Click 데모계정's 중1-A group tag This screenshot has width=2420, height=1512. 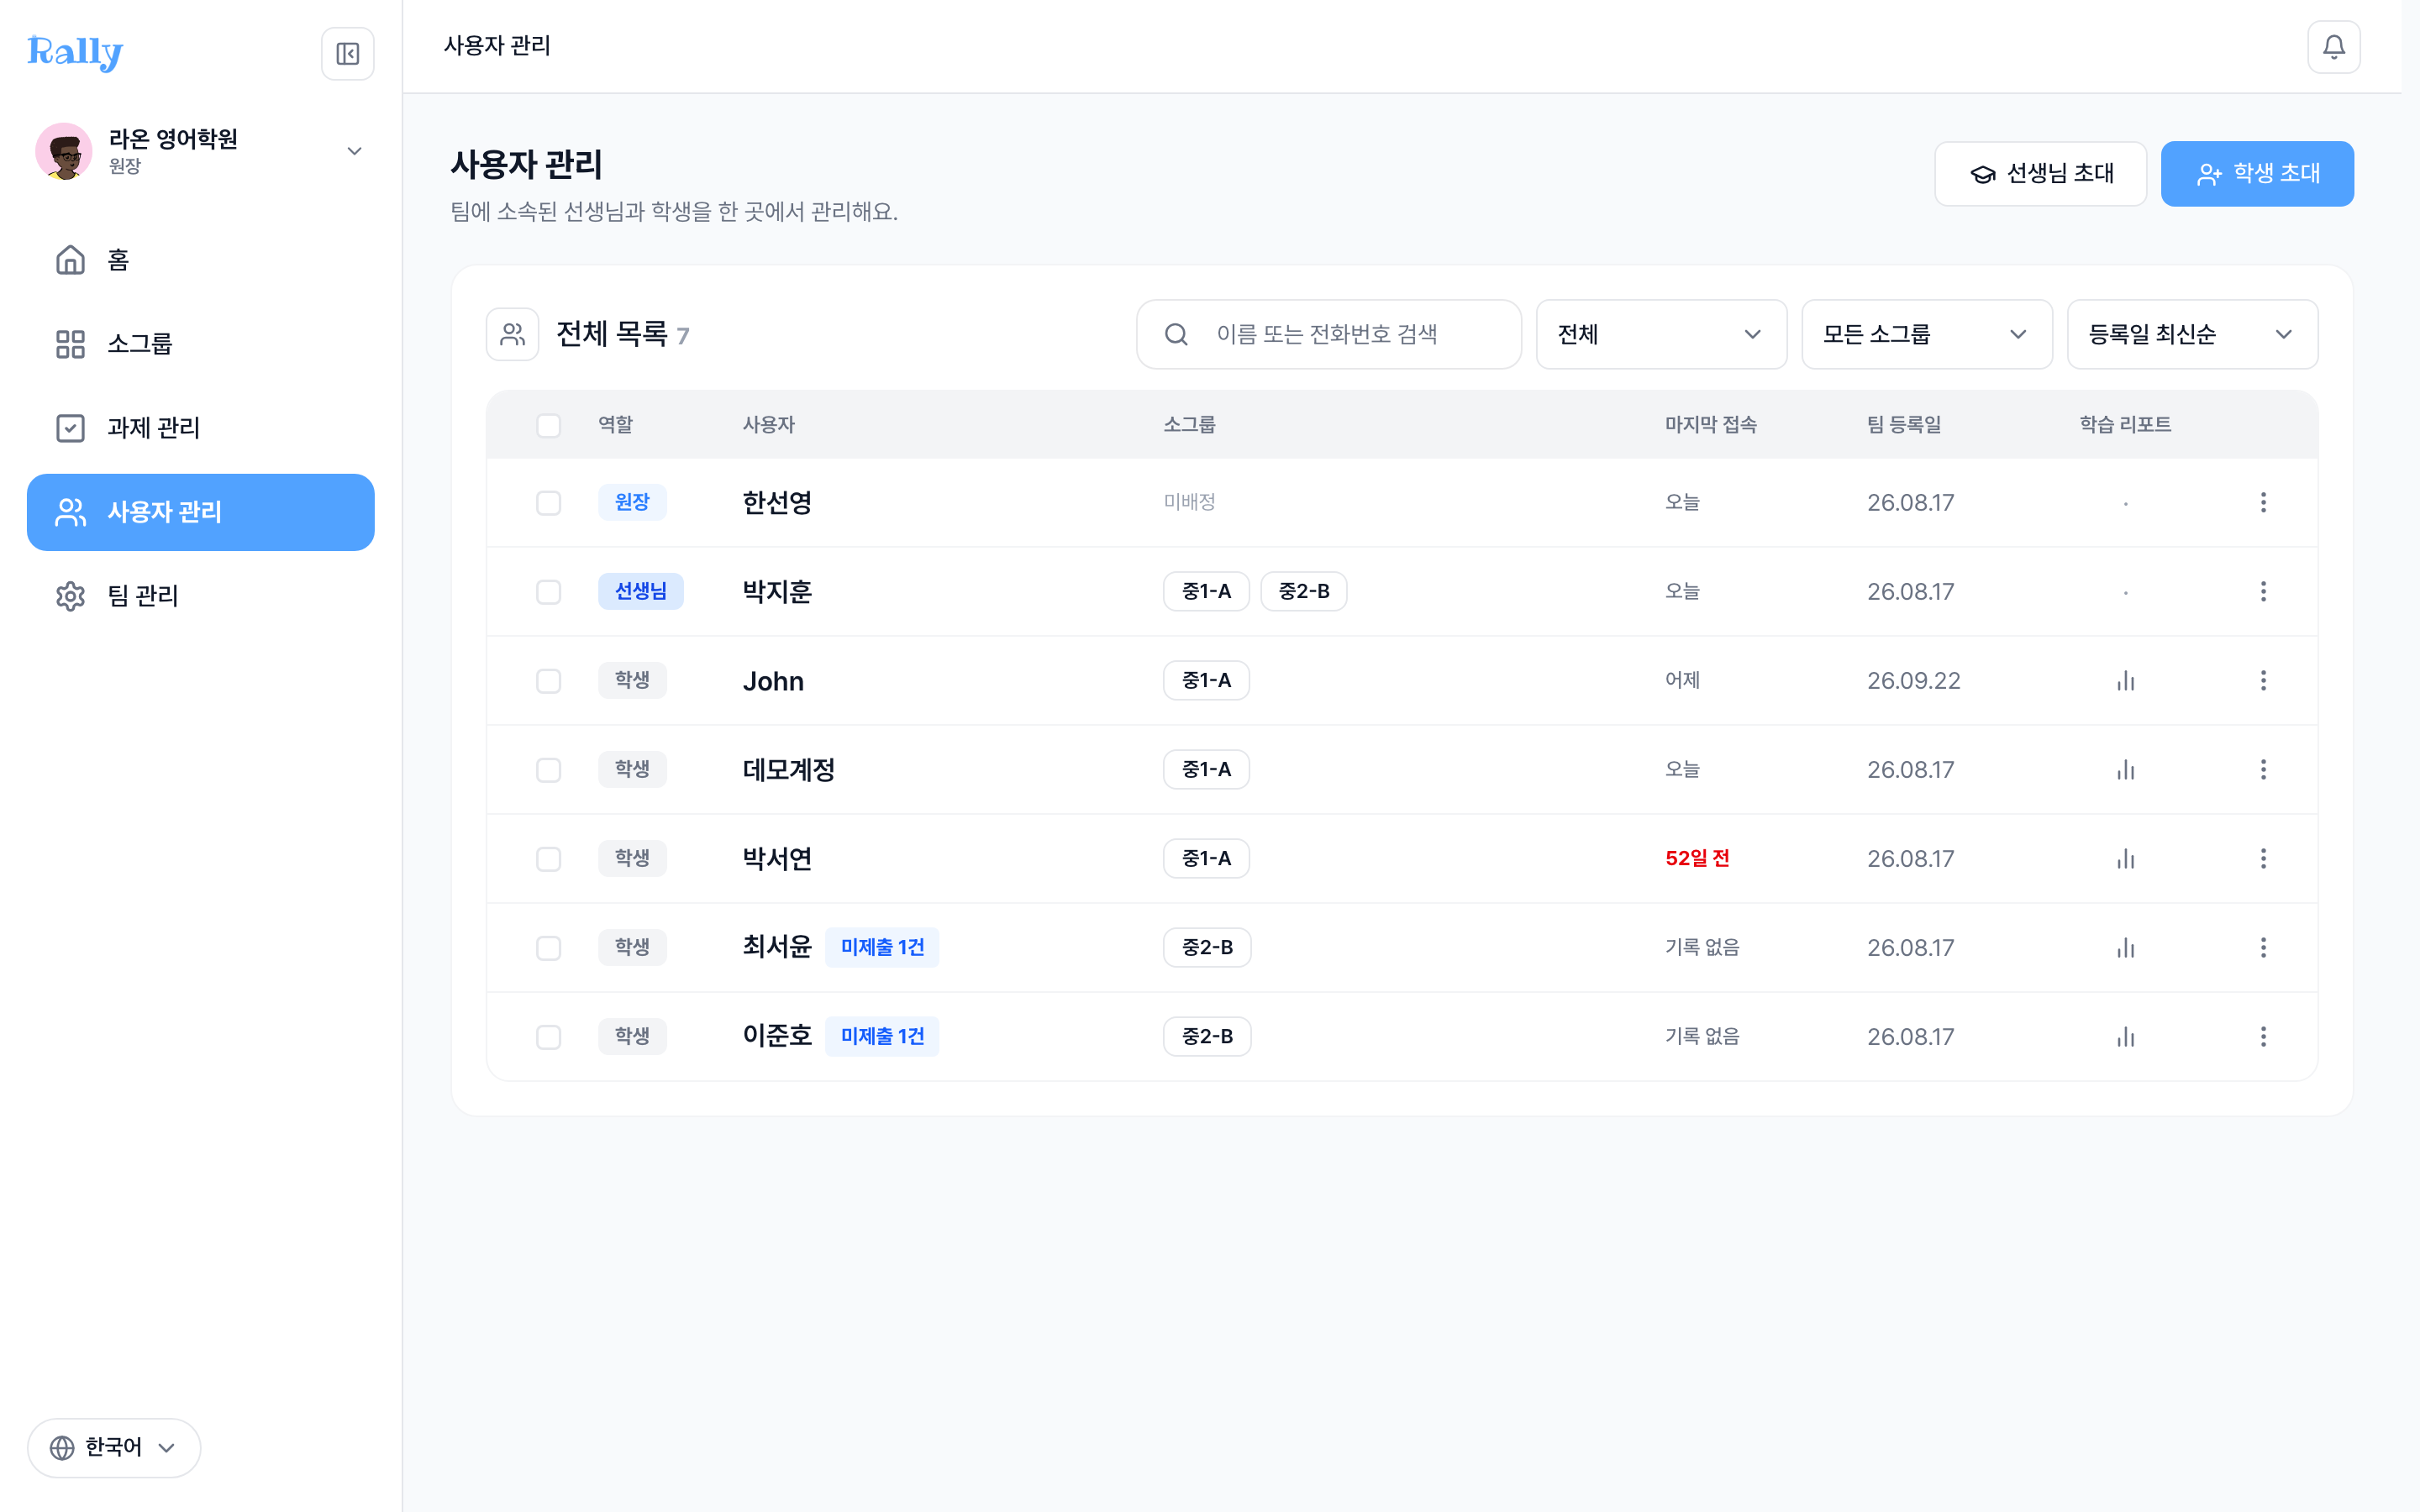tap(1206, 769)
